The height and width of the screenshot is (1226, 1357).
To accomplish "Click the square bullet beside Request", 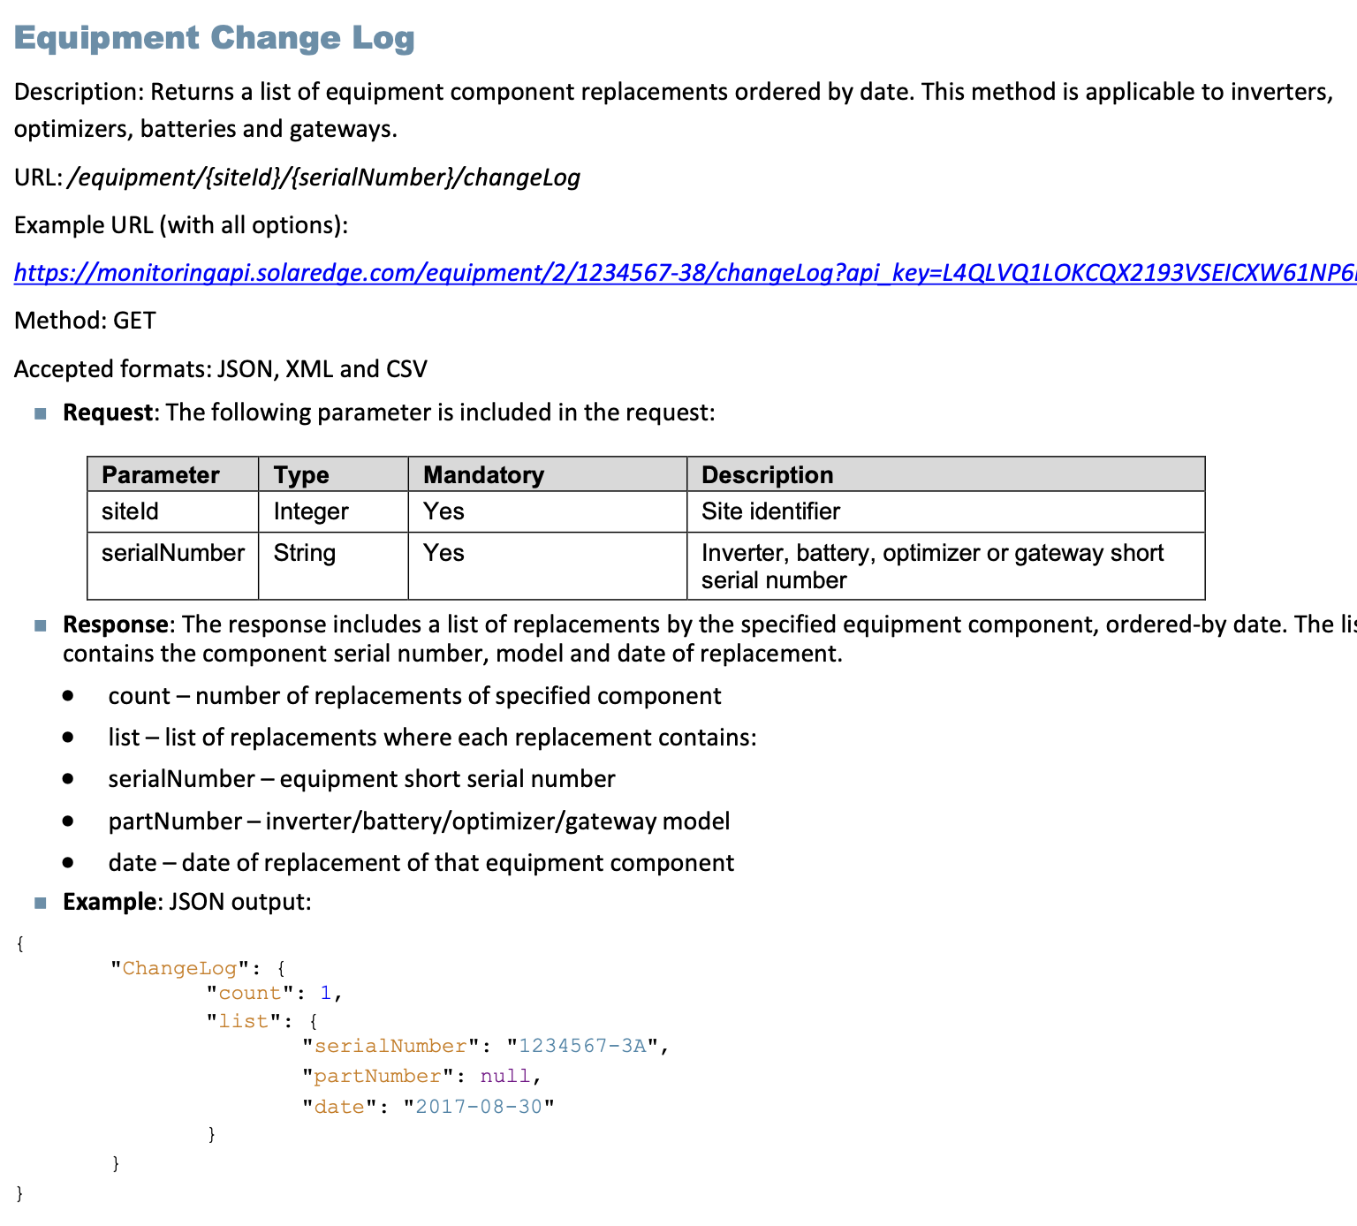I will click(x=40, y=413).
